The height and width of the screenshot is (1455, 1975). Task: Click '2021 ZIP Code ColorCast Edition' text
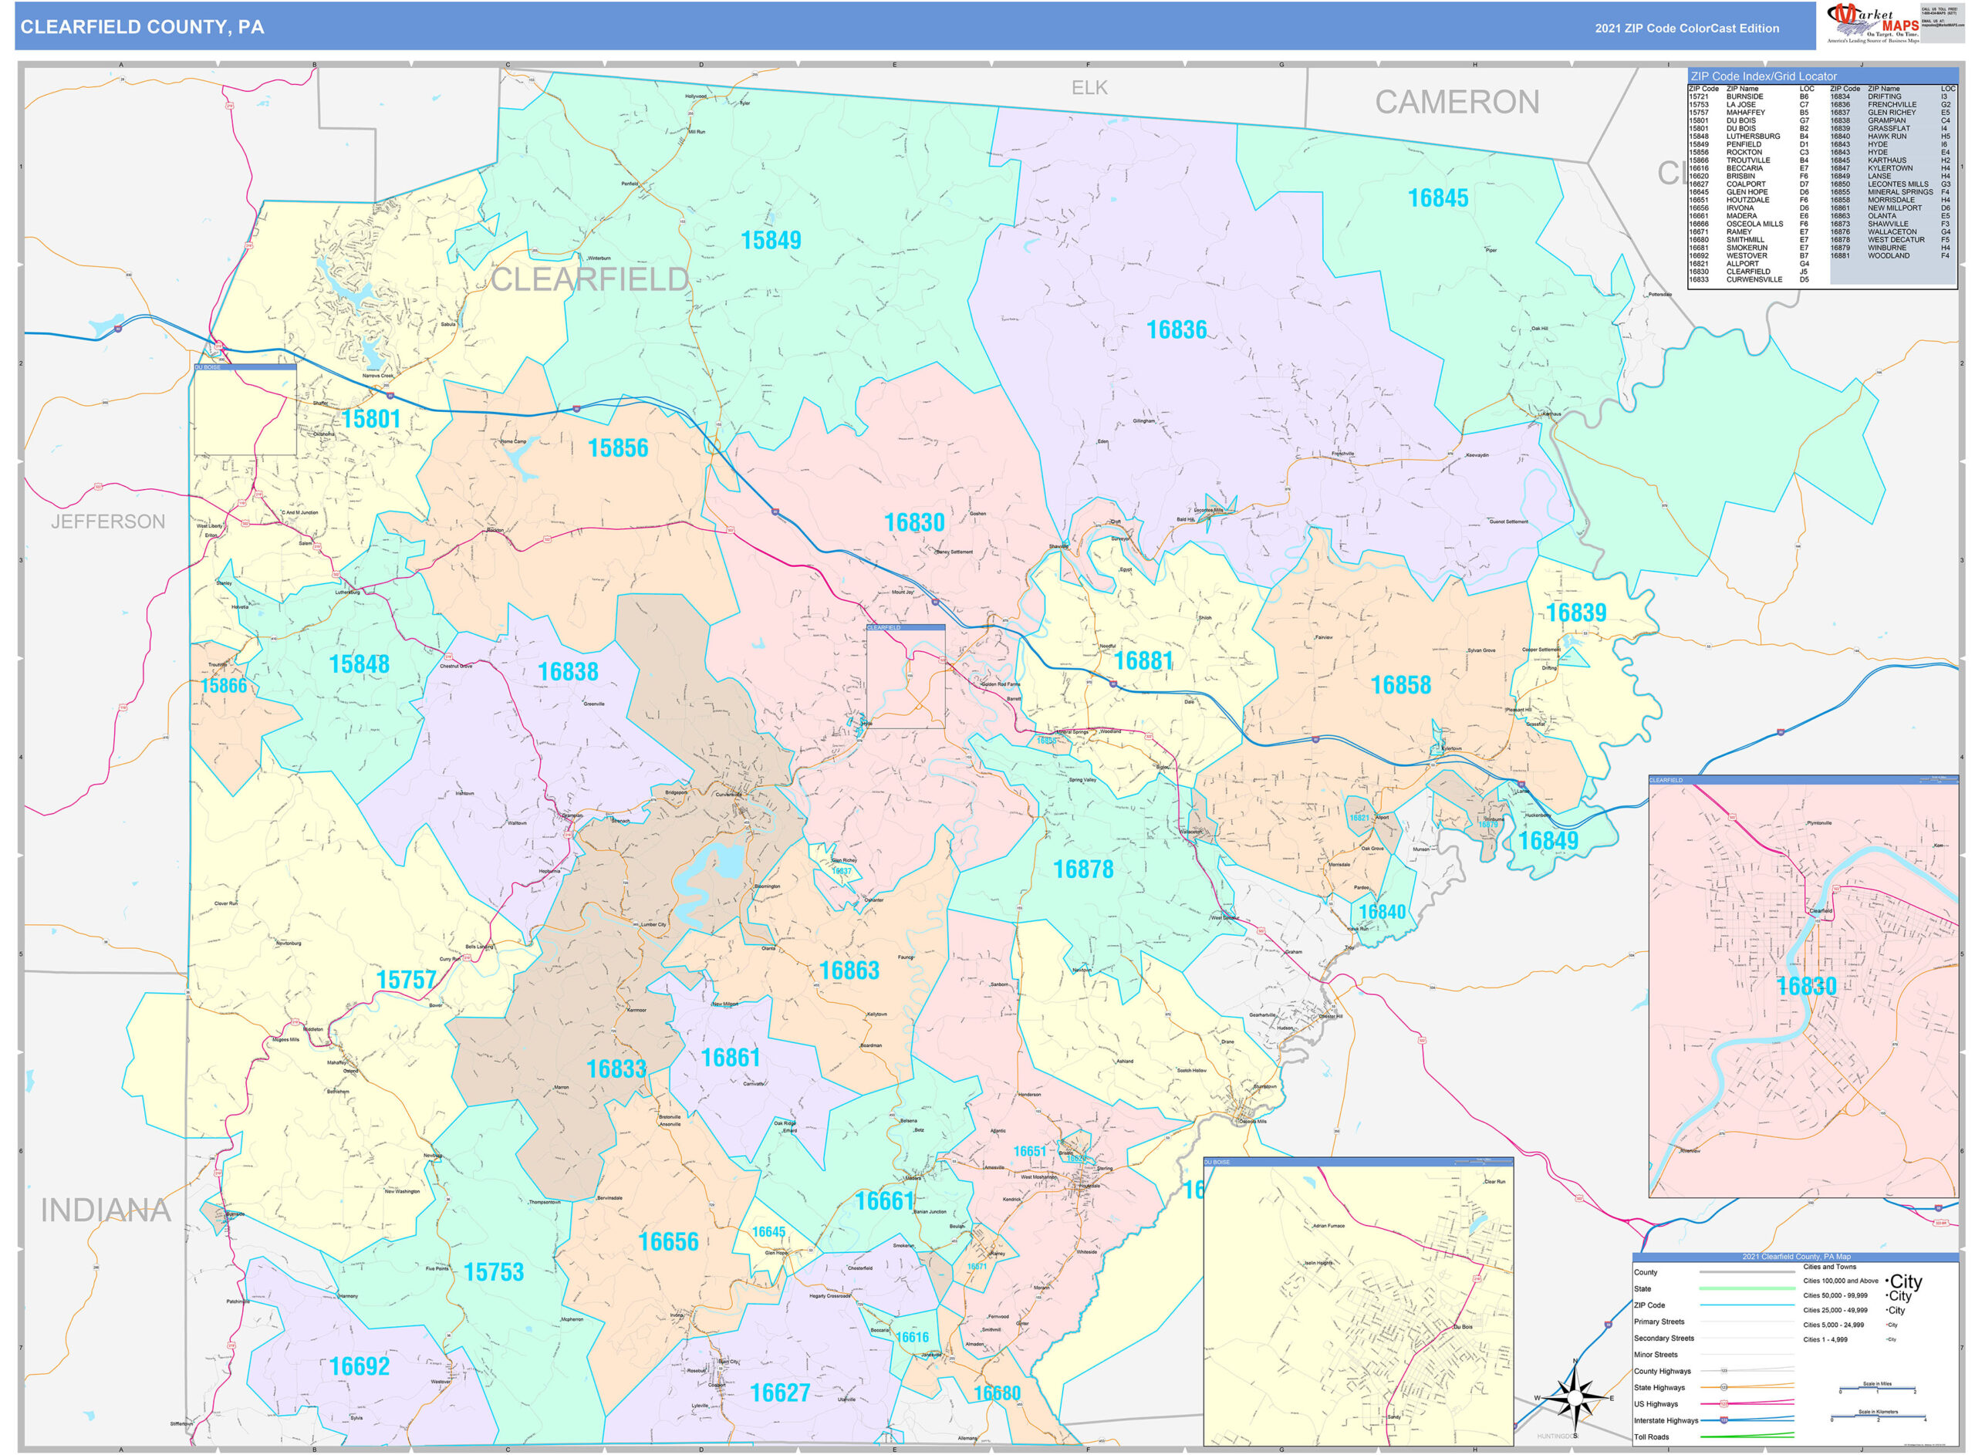click(x=1686, y=29)
